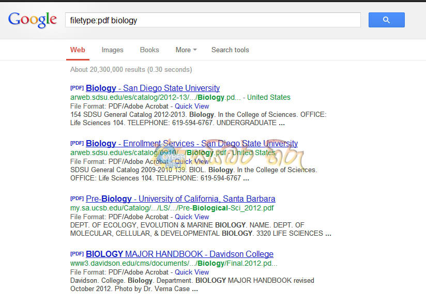Screen dimensions: 426x304
Task: Click Quick View for Davidson College handbook result
Action: click(192, 272)
